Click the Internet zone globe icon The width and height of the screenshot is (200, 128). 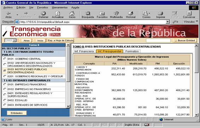click(x=161, y=119)
